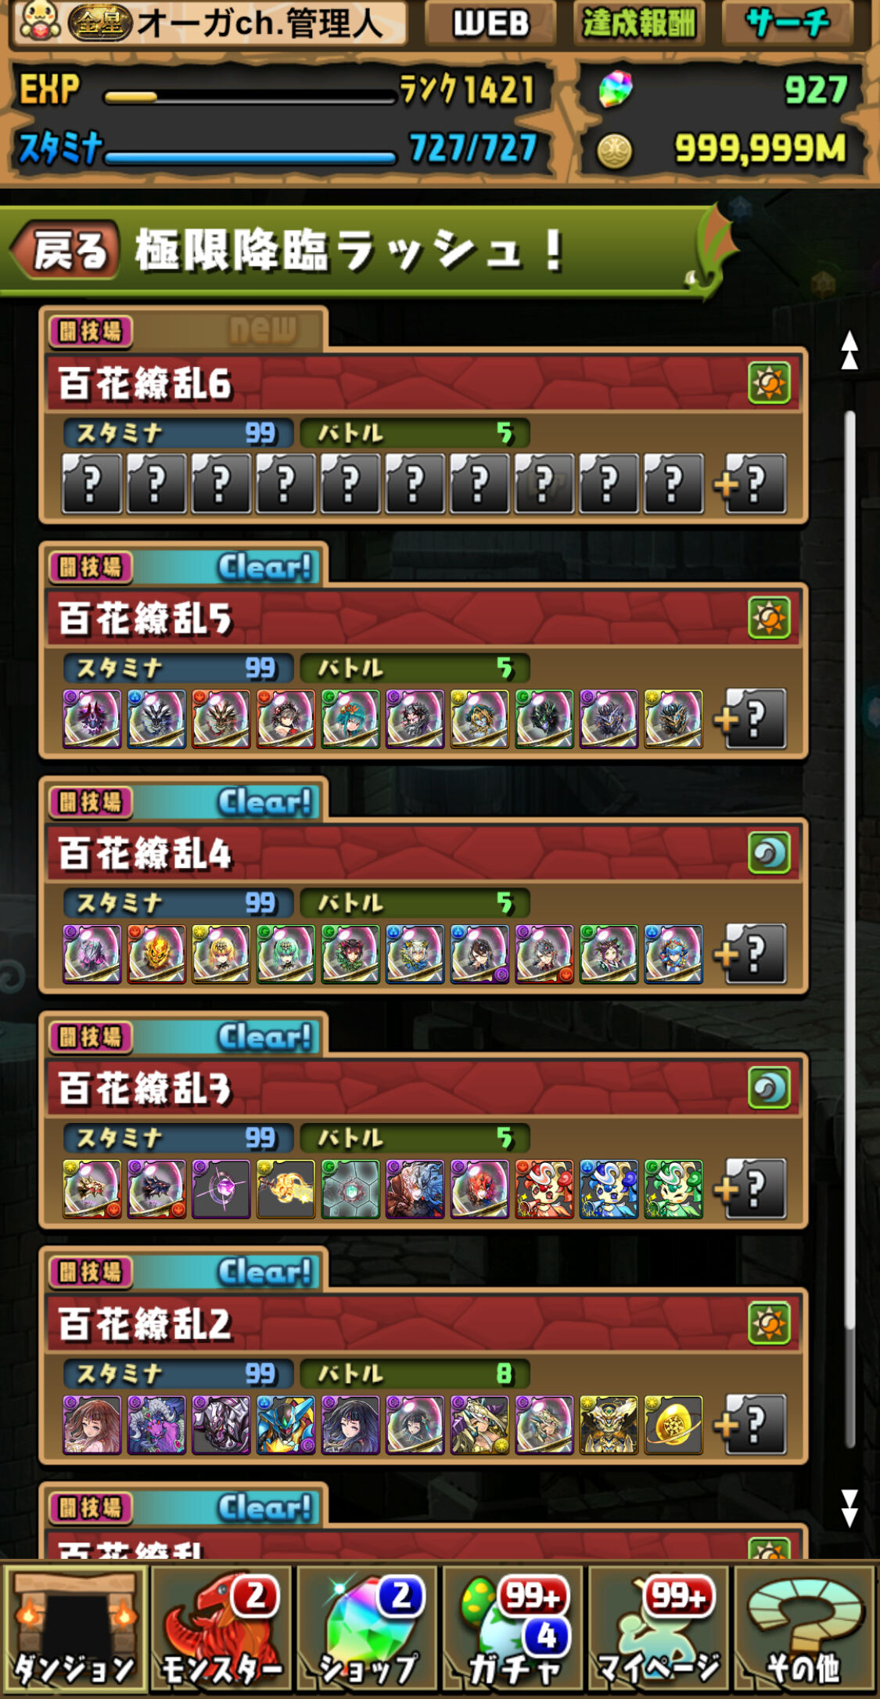Tap the rainbow magic stone icon

[616, 89]
